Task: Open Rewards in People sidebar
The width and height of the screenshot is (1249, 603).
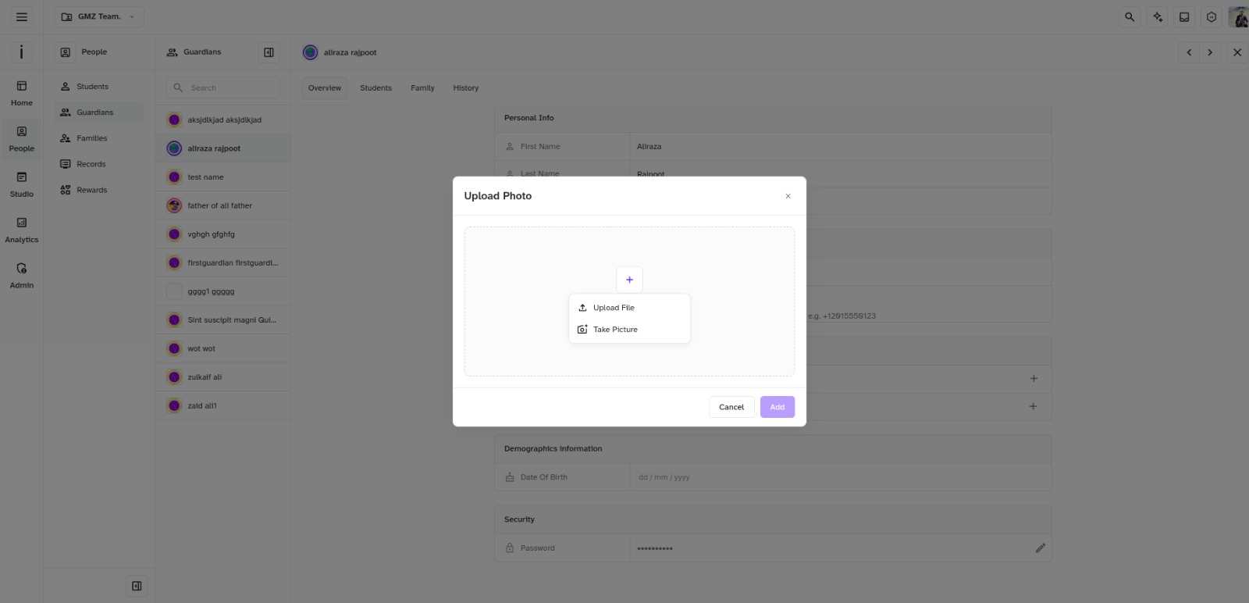Action: (98, 190)
